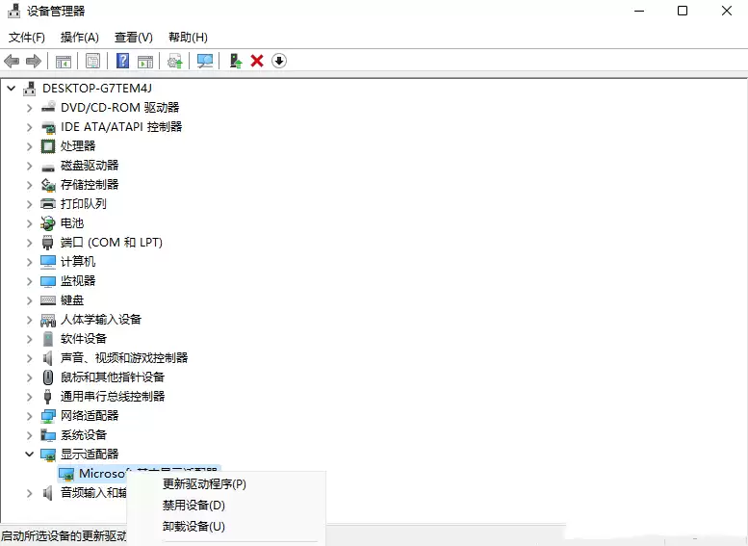
Task: Choose 卸载设备(U) from context menu
Action: [193, 526]
